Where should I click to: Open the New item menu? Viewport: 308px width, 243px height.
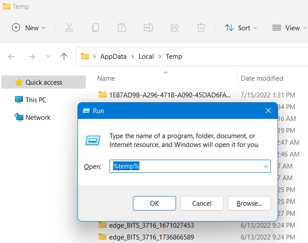click(x=29, y=28)
